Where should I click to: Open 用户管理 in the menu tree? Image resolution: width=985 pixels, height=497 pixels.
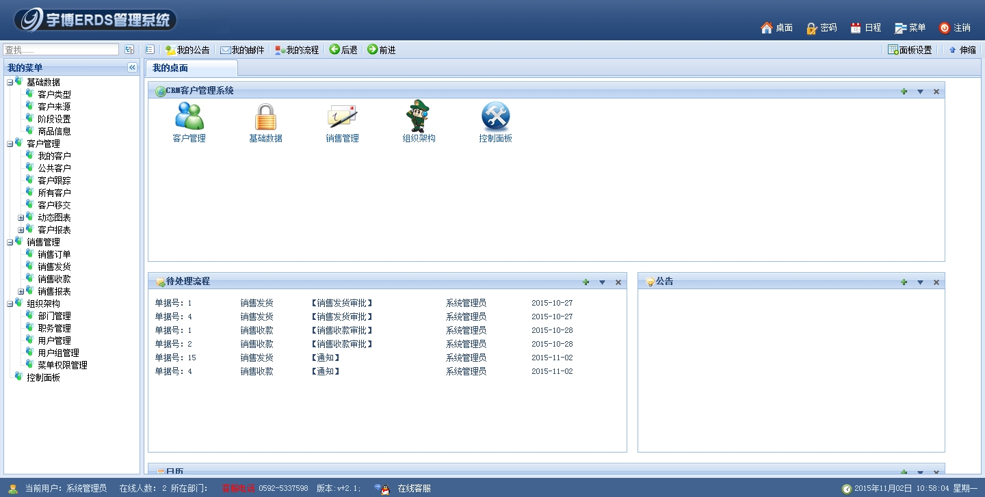coord(54,341)
